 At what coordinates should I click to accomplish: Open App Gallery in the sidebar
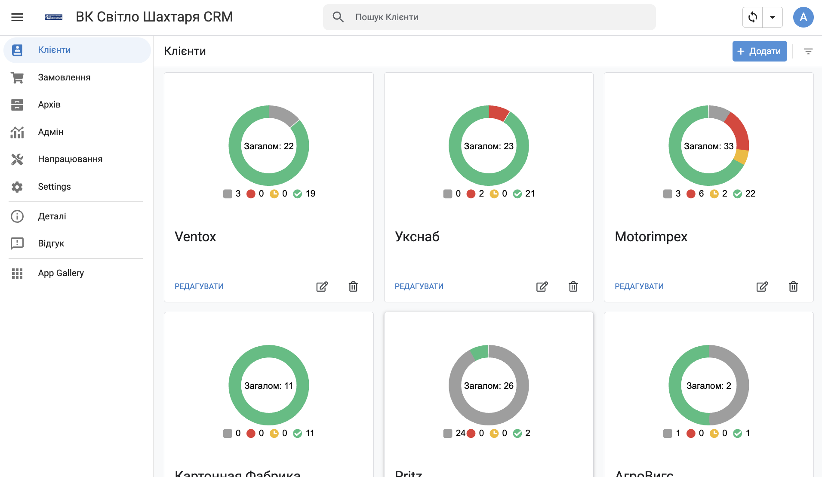click(x=61, y=273)
